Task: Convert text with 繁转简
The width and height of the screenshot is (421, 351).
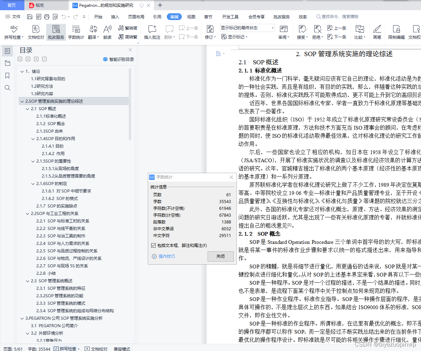Action: pos(128,29)
